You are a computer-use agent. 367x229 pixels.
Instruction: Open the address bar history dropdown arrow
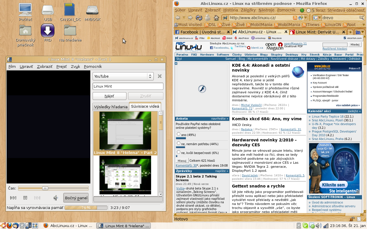[x=306, y=18]
